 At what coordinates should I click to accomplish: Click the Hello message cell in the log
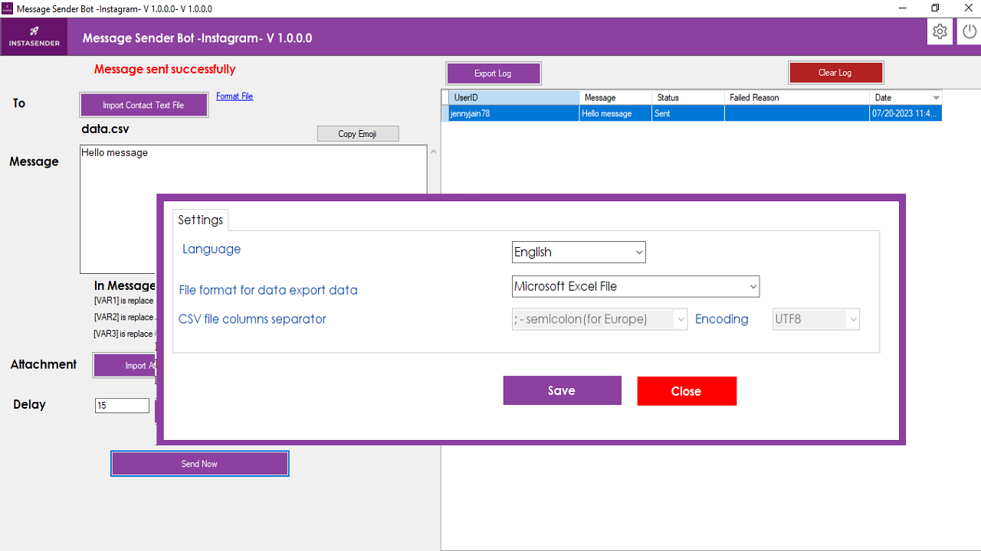[x=616, y=113]
